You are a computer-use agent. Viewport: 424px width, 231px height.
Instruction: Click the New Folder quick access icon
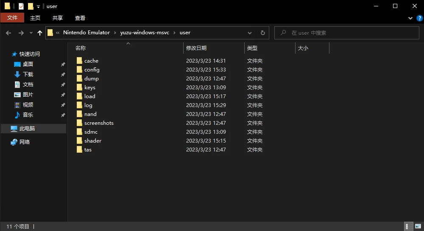coord(31,6)
